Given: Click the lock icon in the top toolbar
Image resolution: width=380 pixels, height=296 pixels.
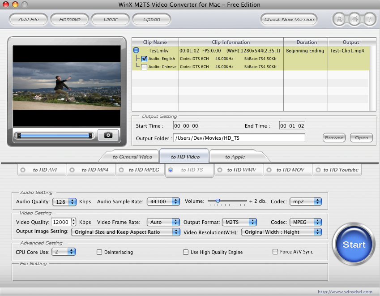Looking at the screenshot, I should coord(339,19).
